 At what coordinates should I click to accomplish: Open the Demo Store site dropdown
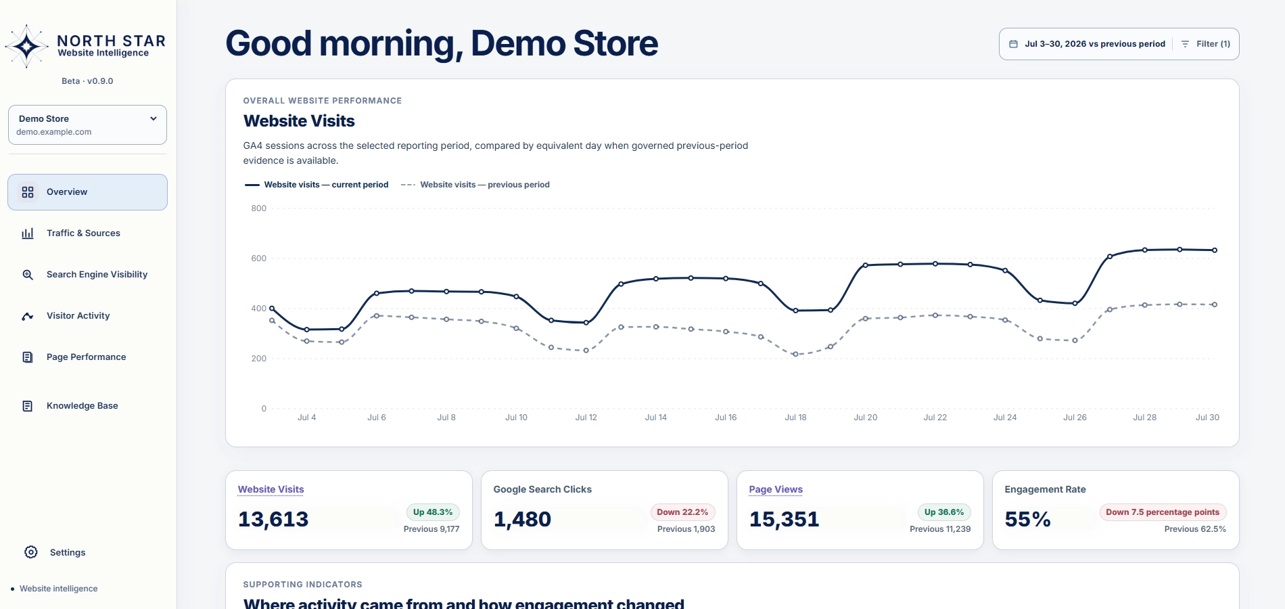(87, 125)
